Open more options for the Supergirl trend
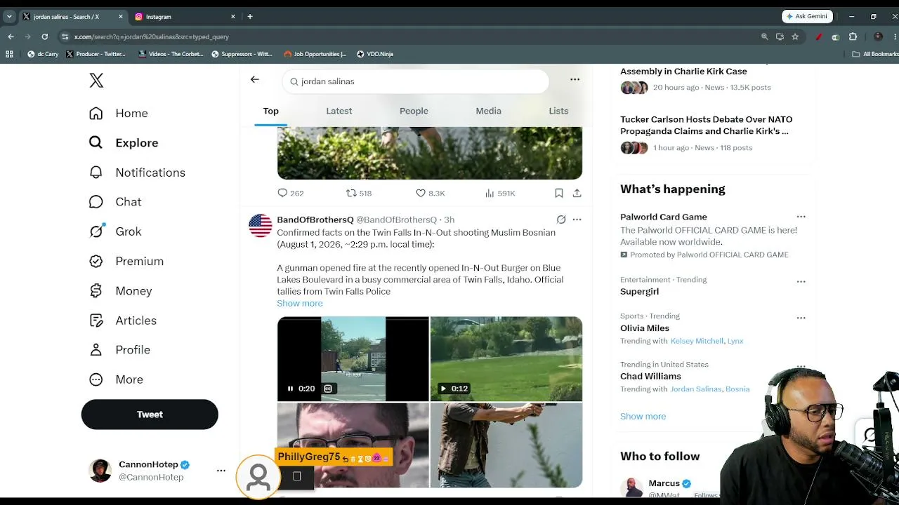The image size is (899, 505). (801, 281)
